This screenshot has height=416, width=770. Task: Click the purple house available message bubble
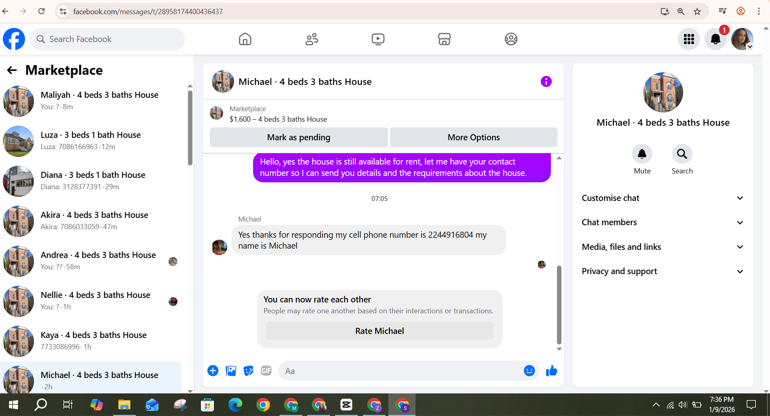click(x=402, y=167)
